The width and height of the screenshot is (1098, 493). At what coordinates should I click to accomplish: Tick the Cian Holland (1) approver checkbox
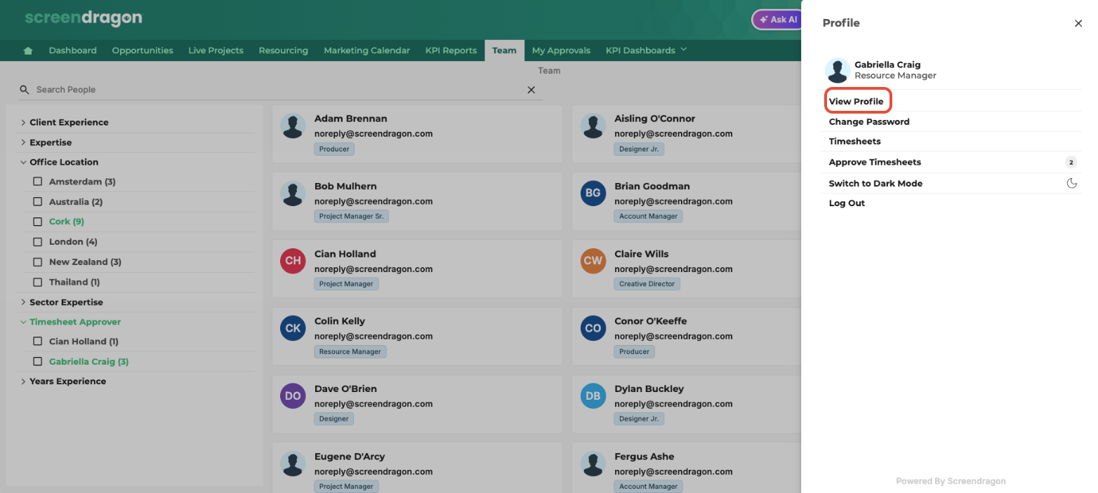pos(38,342)
